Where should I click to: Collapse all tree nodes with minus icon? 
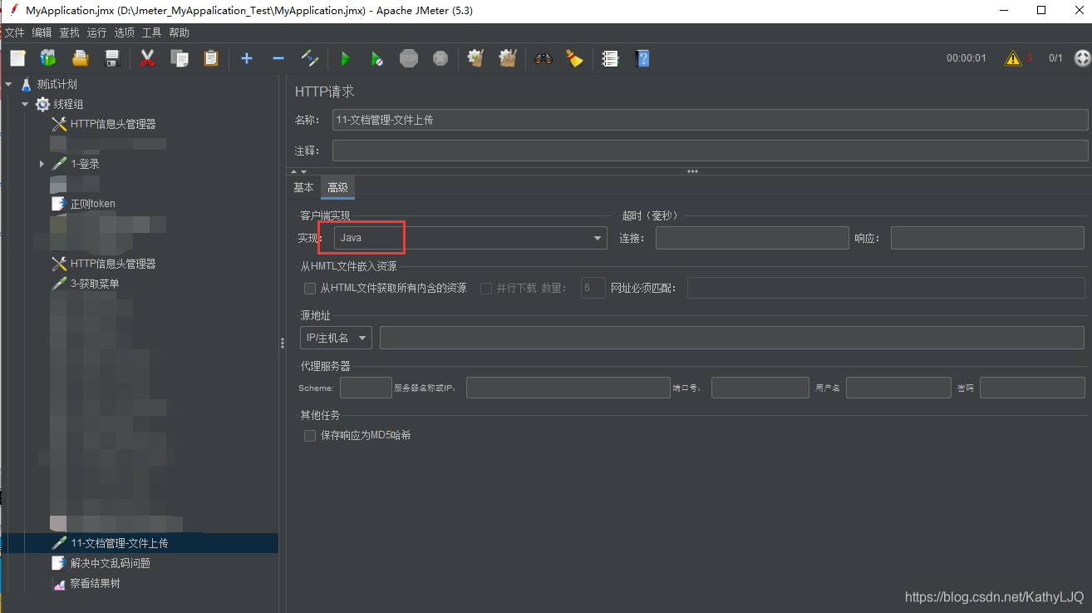point(278,58)
